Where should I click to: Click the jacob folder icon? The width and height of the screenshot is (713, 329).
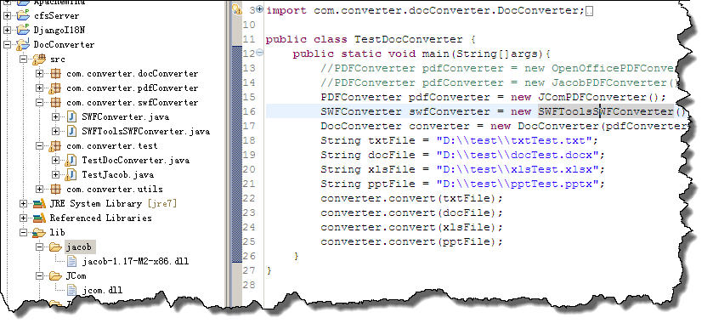(x=55, y=247)
